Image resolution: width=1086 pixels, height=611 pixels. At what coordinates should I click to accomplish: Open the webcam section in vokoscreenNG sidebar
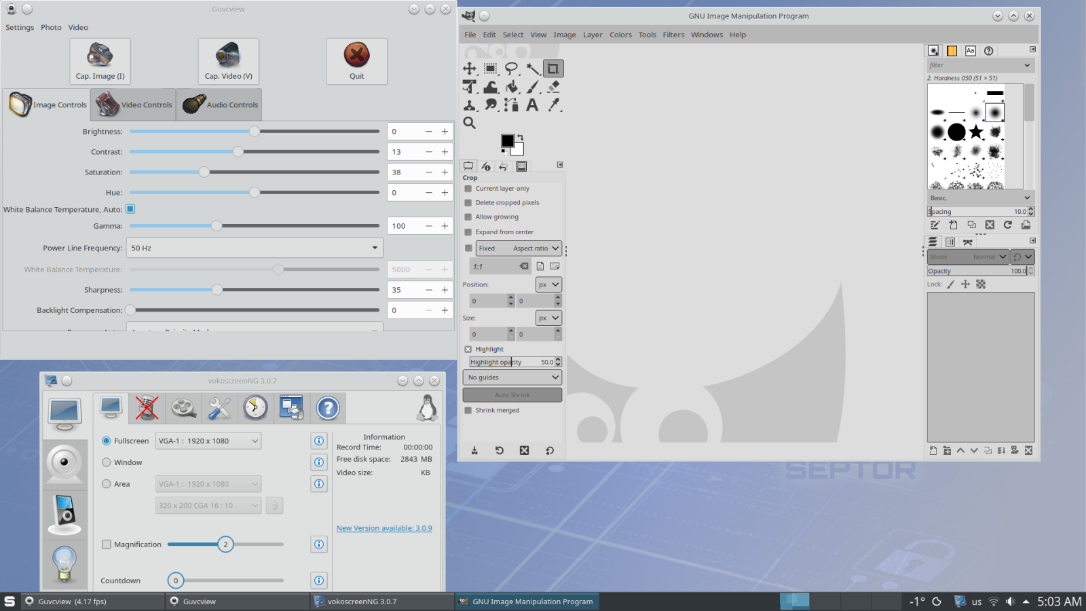pos(64,464)
